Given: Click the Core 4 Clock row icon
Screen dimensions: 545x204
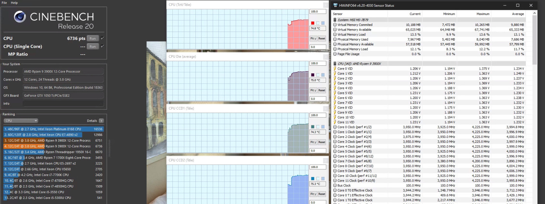Looking at the screenshot, I should [335, 147].
